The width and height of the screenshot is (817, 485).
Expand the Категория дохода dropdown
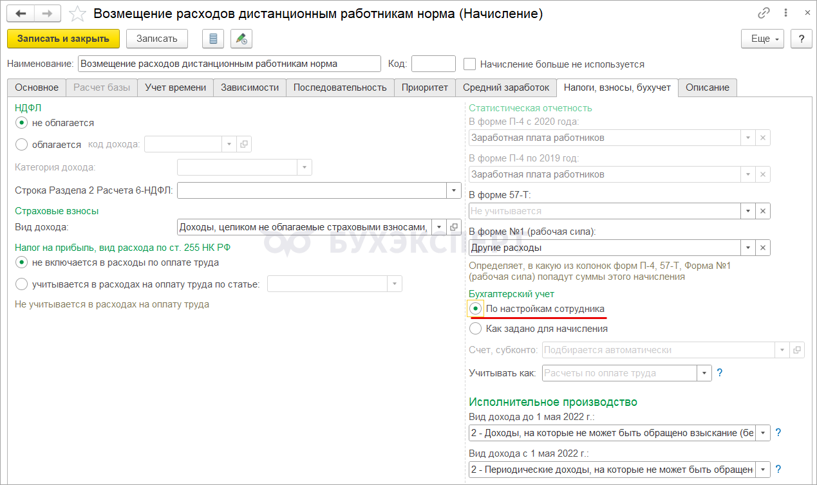coord(305,167)
